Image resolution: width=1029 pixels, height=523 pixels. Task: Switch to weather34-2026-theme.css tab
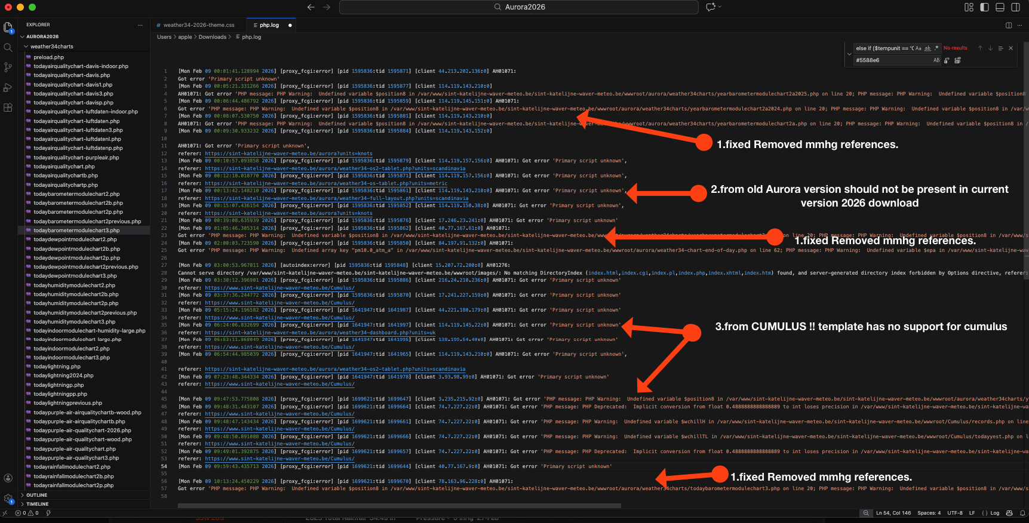coord(198,25)
